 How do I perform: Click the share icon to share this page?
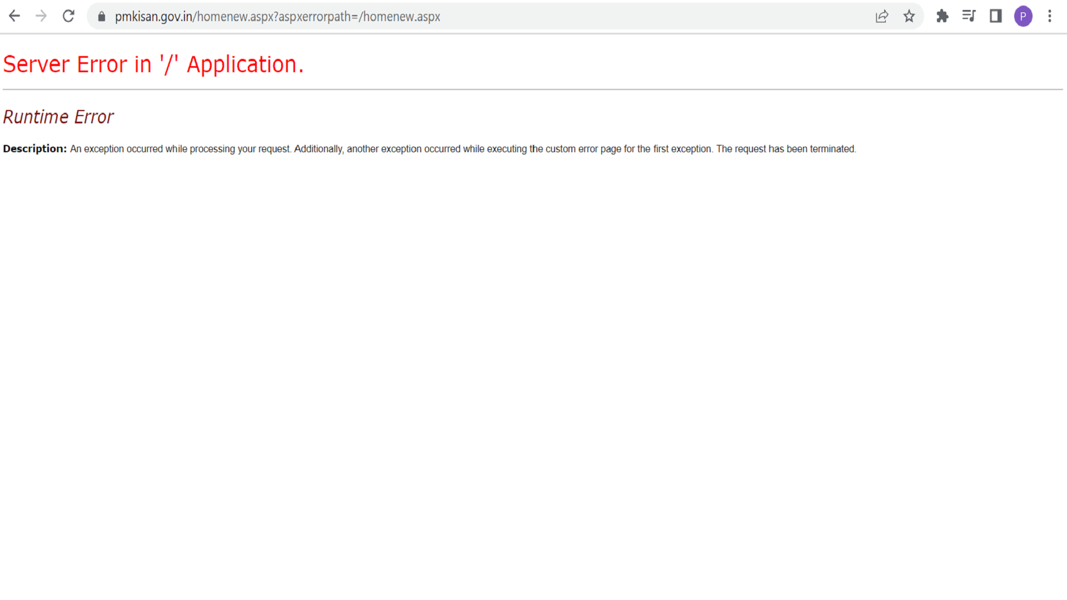click(x=882, y=17)
